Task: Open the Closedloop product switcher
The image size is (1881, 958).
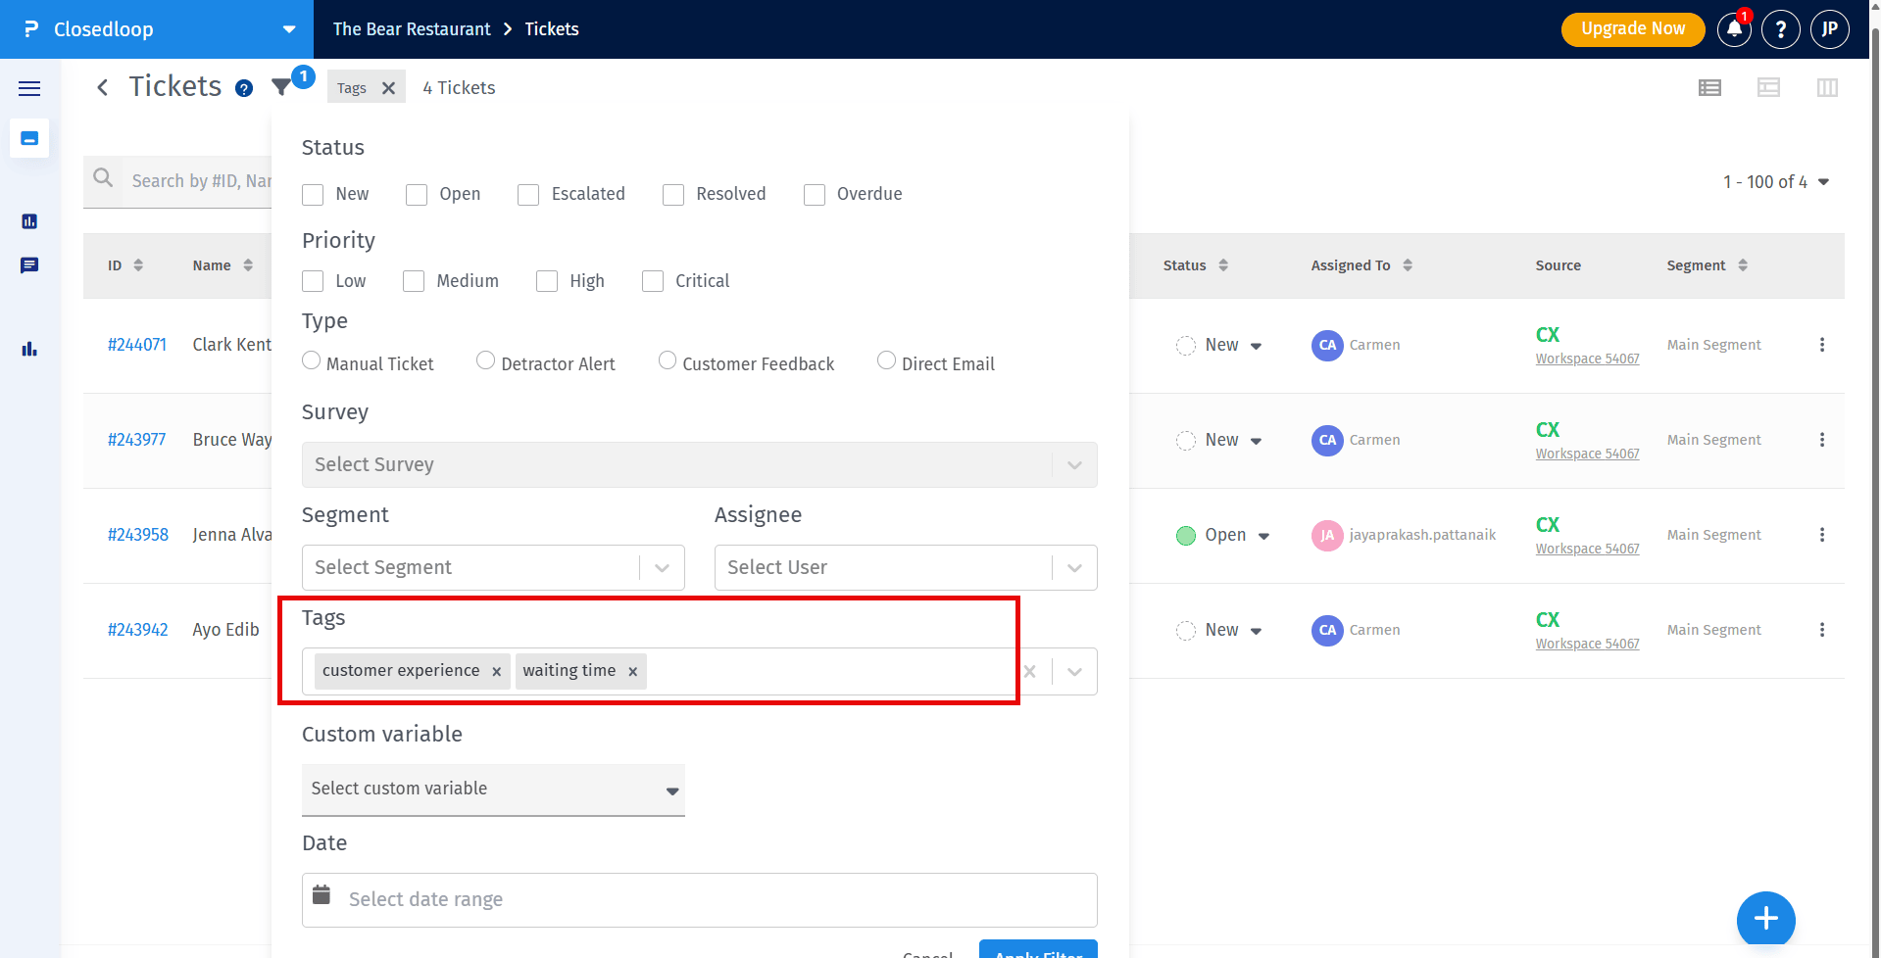Action: click(157, 29)
